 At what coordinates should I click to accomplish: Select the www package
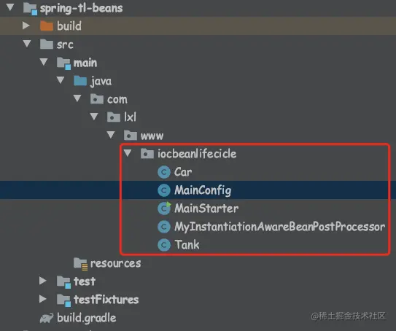(x=152, y=136)
